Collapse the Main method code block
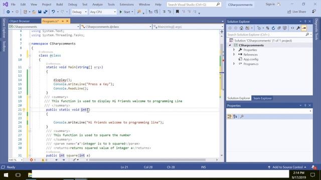Screen dimensions: 321x180 (x=30, y=67)
